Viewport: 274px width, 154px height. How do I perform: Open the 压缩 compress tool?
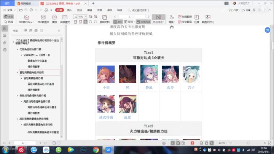click(197, 19)
